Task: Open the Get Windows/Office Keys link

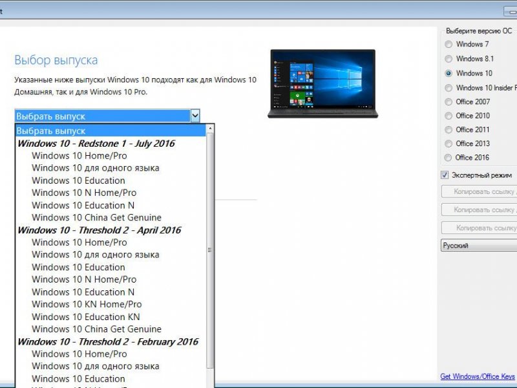Action: [478, 376]
